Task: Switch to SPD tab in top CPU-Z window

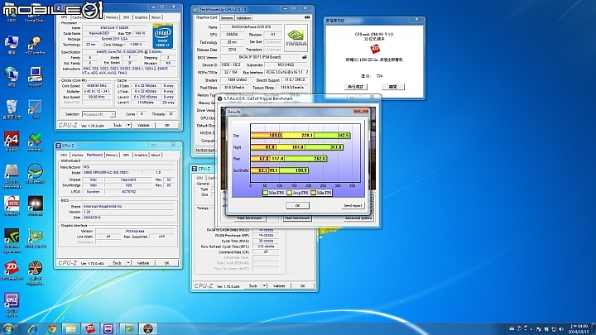Action: [126, 17]
